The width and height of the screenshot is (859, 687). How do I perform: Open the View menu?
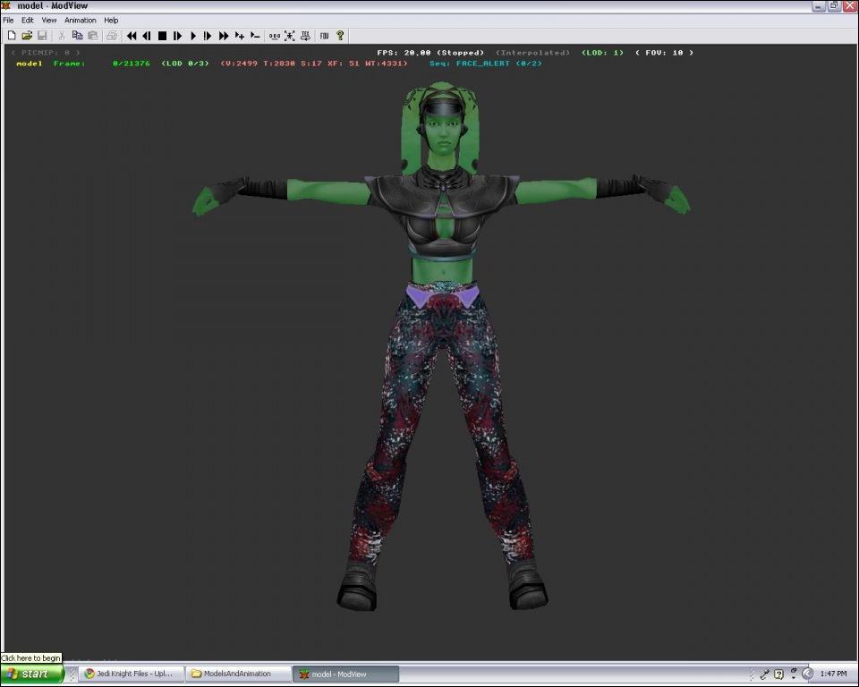(49, 20)
